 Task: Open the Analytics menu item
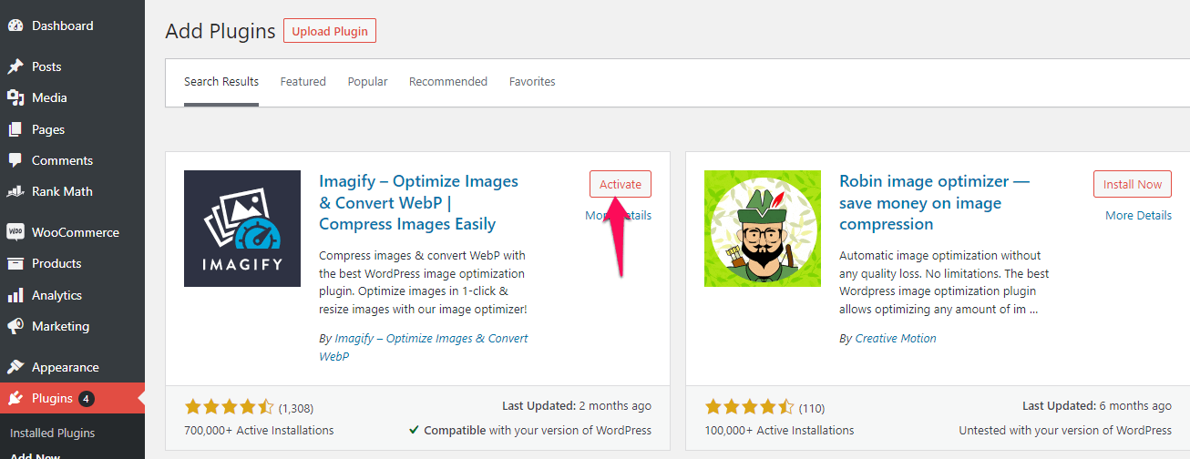[x=72, y=295]
